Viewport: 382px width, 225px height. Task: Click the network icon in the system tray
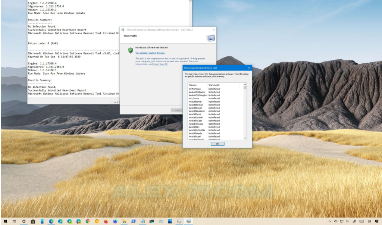click(342, 221)
